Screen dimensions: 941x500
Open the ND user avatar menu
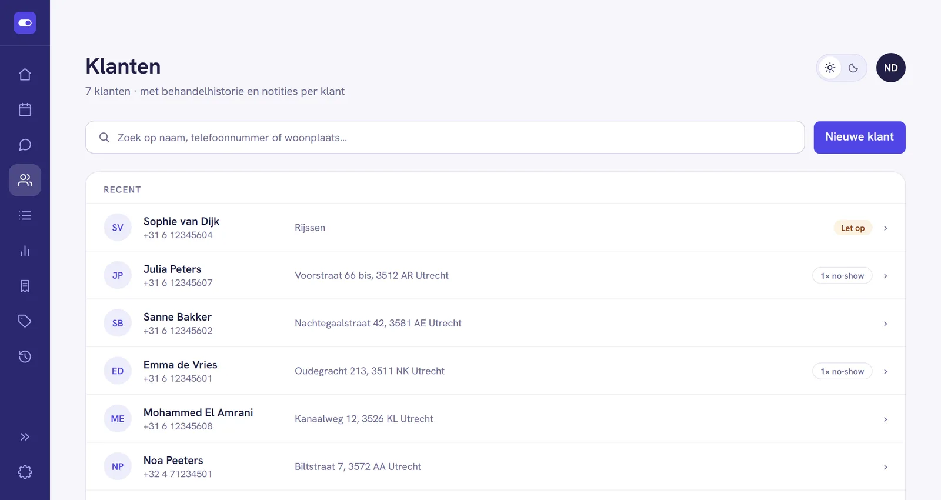point(890,68)
